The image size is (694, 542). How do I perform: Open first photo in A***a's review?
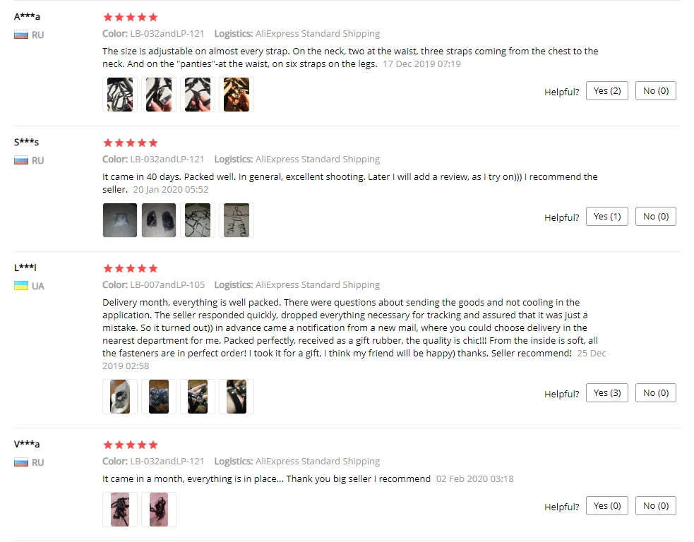120,95
